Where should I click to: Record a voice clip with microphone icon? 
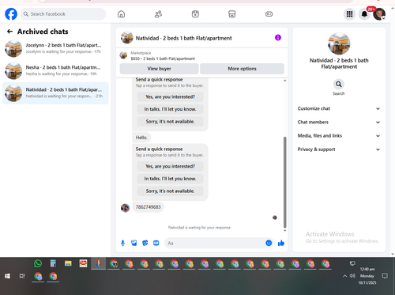click(122, 243)
